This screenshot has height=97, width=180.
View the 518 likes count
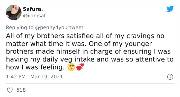click(21, 90)
